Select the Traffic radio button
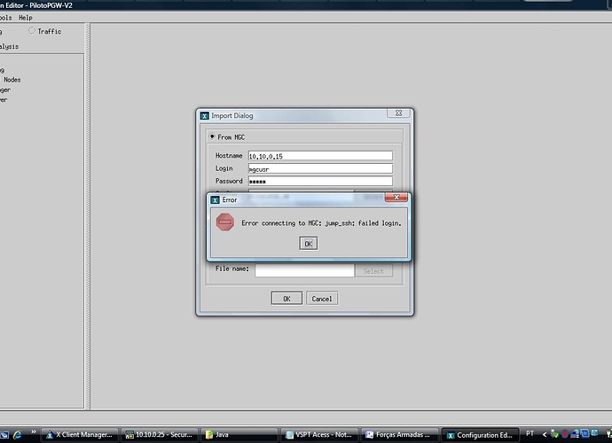 coord(32,30)
